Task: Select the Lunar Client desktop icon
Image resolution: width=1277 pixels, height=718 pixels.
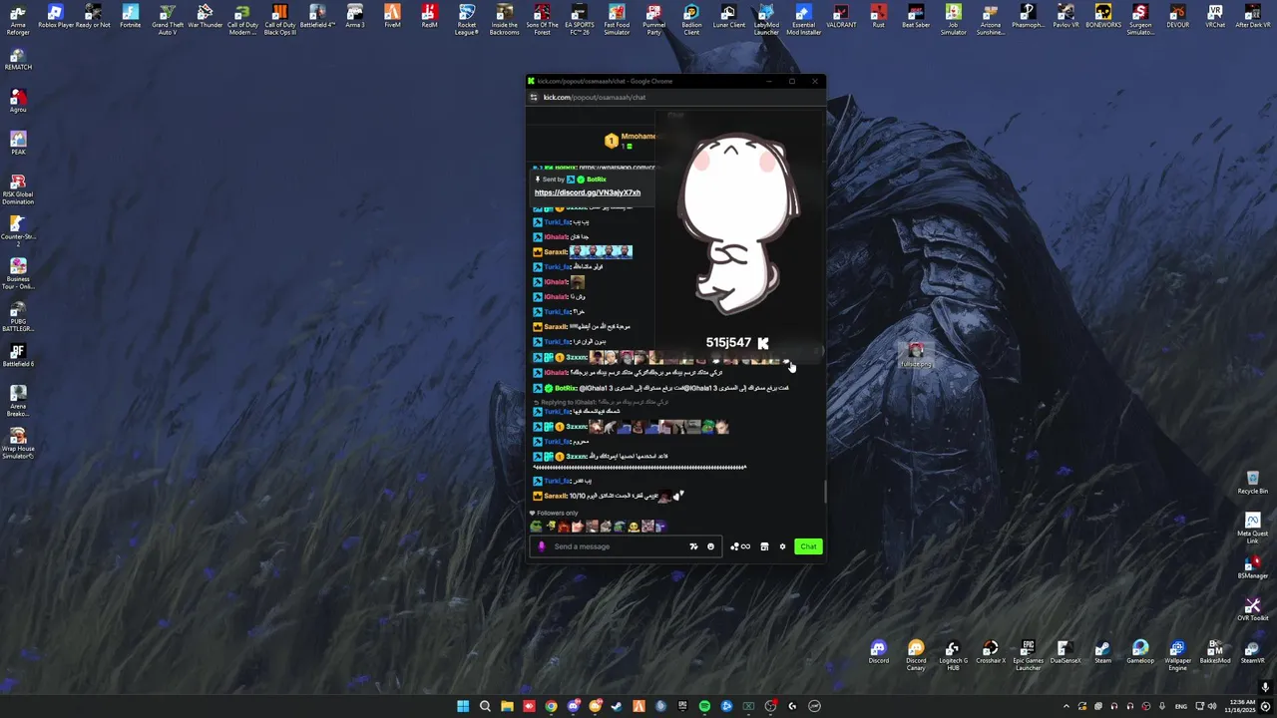Action: (x=728, y=16)
